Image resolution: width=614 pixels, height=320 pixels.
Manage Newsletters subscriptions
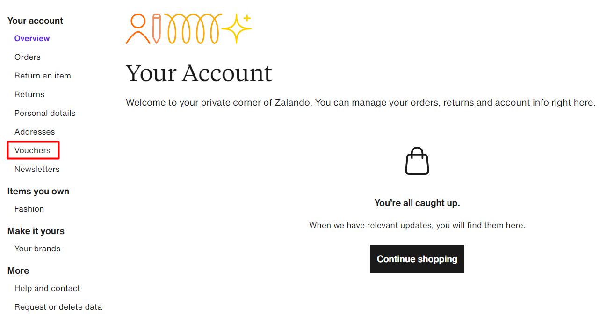coord(37,169)
